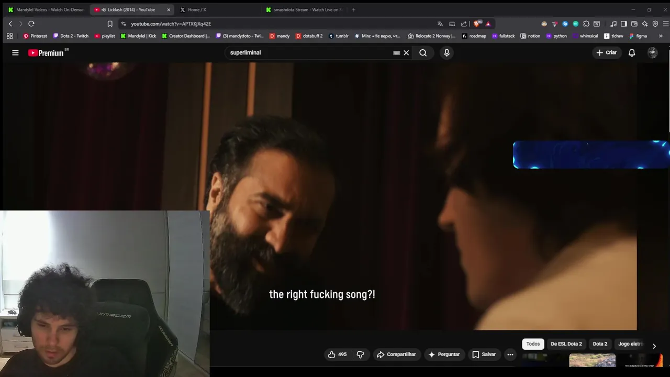Go back in browser history
This screenshot has height=377, width=670.
click(10, 24)
